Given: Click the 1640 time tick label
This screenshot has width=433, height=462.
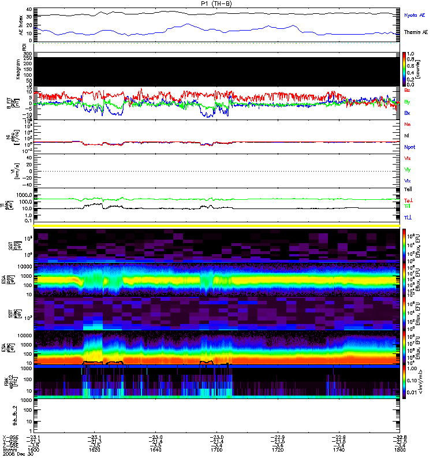Looking at the screenshot, I should (155, 450).
